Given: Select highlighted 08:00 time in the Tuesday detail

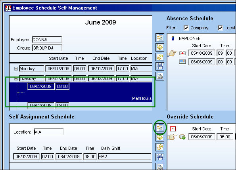Looking at the screenshot, I should (x=62, y=86).
